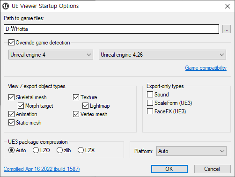Open the browse folder button with ellipsis
235x177 pixels.
227,29
